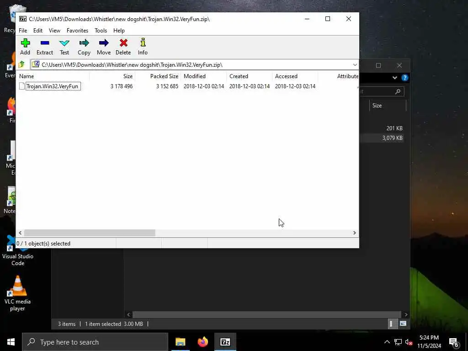The image size is (468, 351).
Task: Click the 3,079 KB entry in Explorer
Action: (392, 138)
